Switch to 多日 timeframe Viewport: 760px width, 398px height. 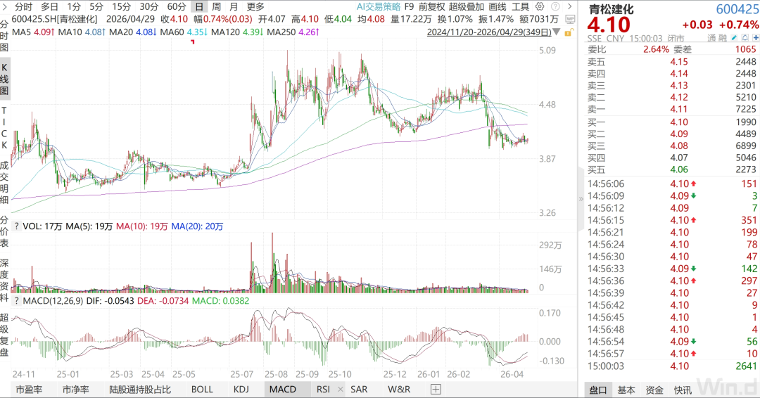pyautogui.click(x=49, y=6)
